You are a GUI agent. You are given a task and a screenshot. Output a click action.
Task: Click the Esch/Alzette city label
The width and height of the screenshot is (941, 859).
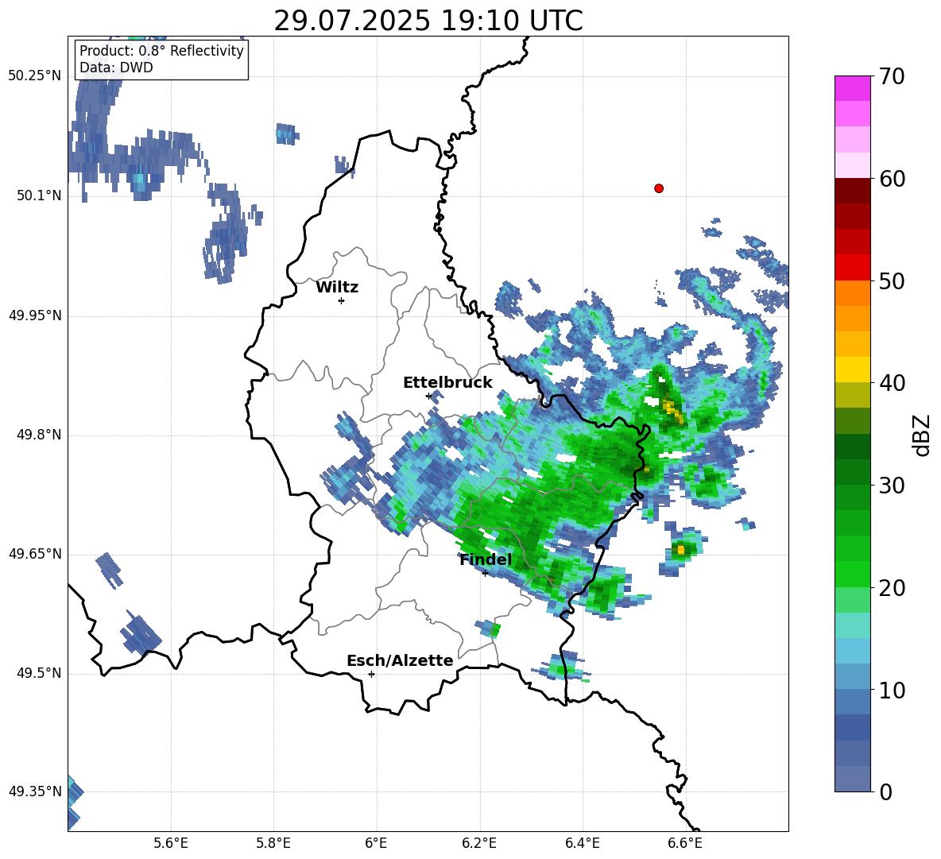(401, 661)
